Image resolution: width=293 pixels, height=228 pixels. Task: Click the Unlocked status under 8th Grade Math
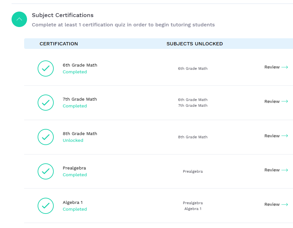(x=73, y=141)
